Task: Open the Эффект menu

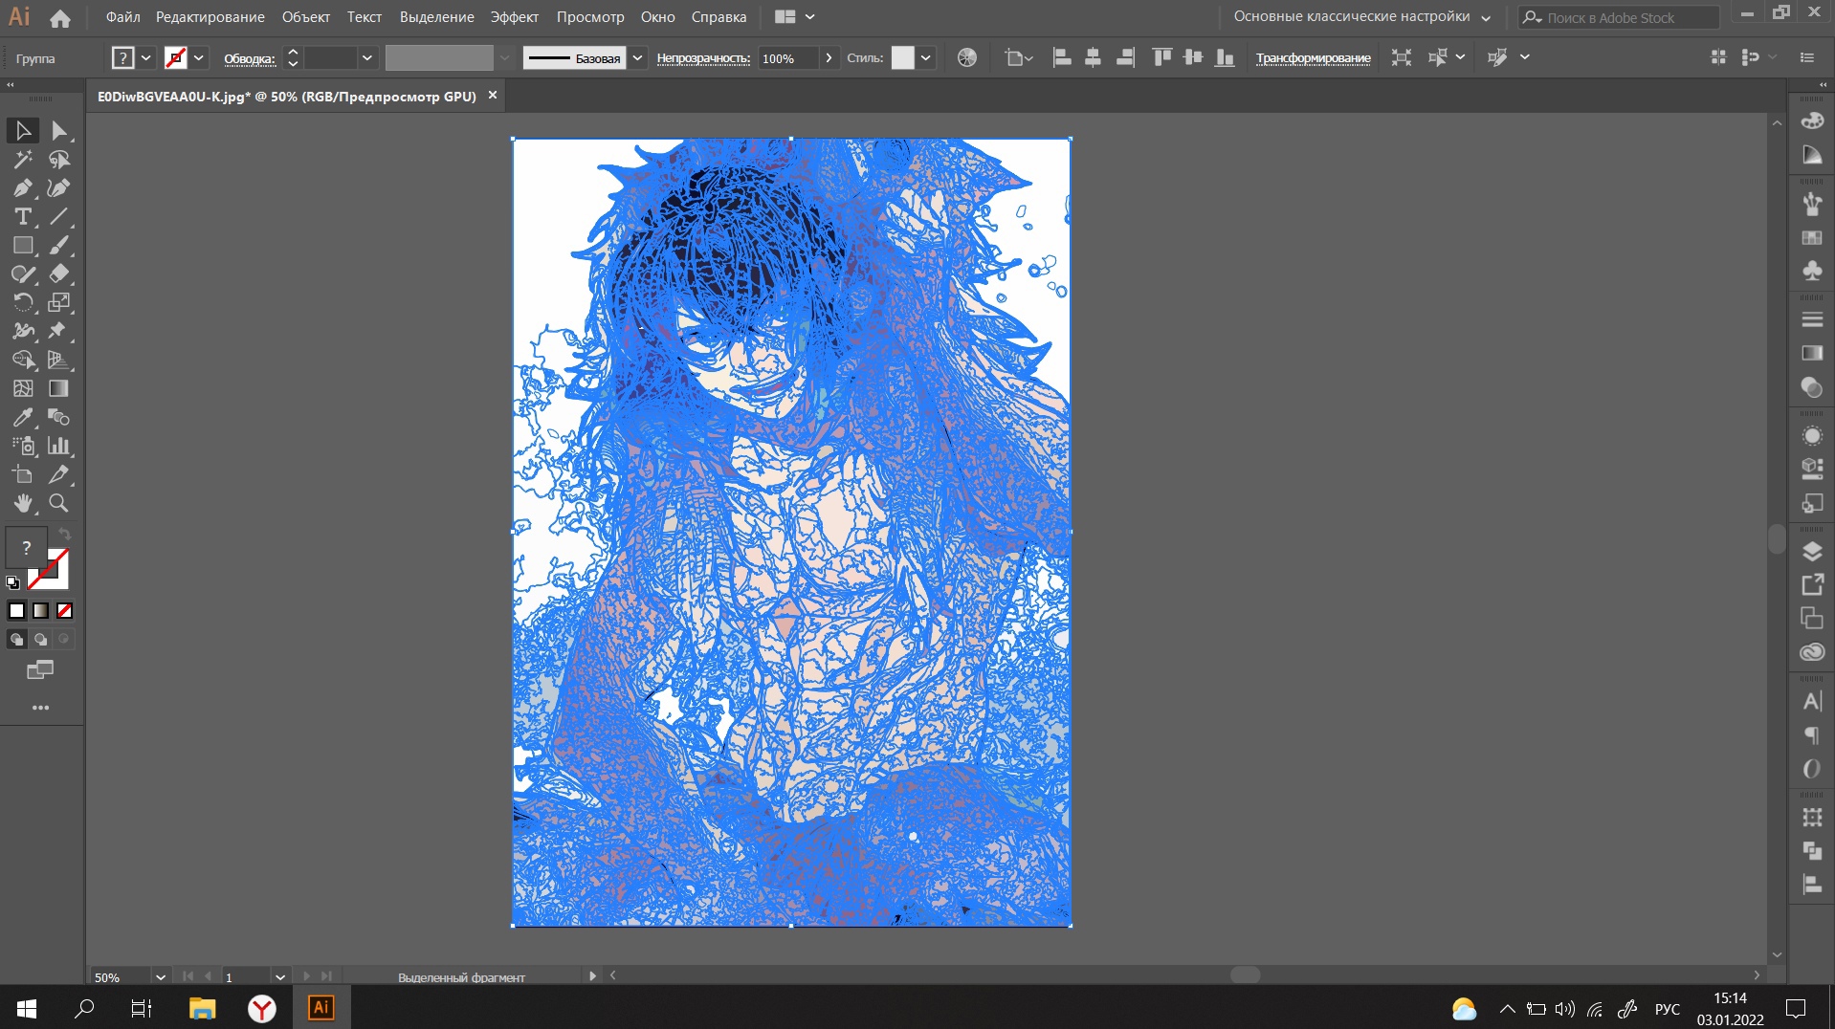Action: 514,16
